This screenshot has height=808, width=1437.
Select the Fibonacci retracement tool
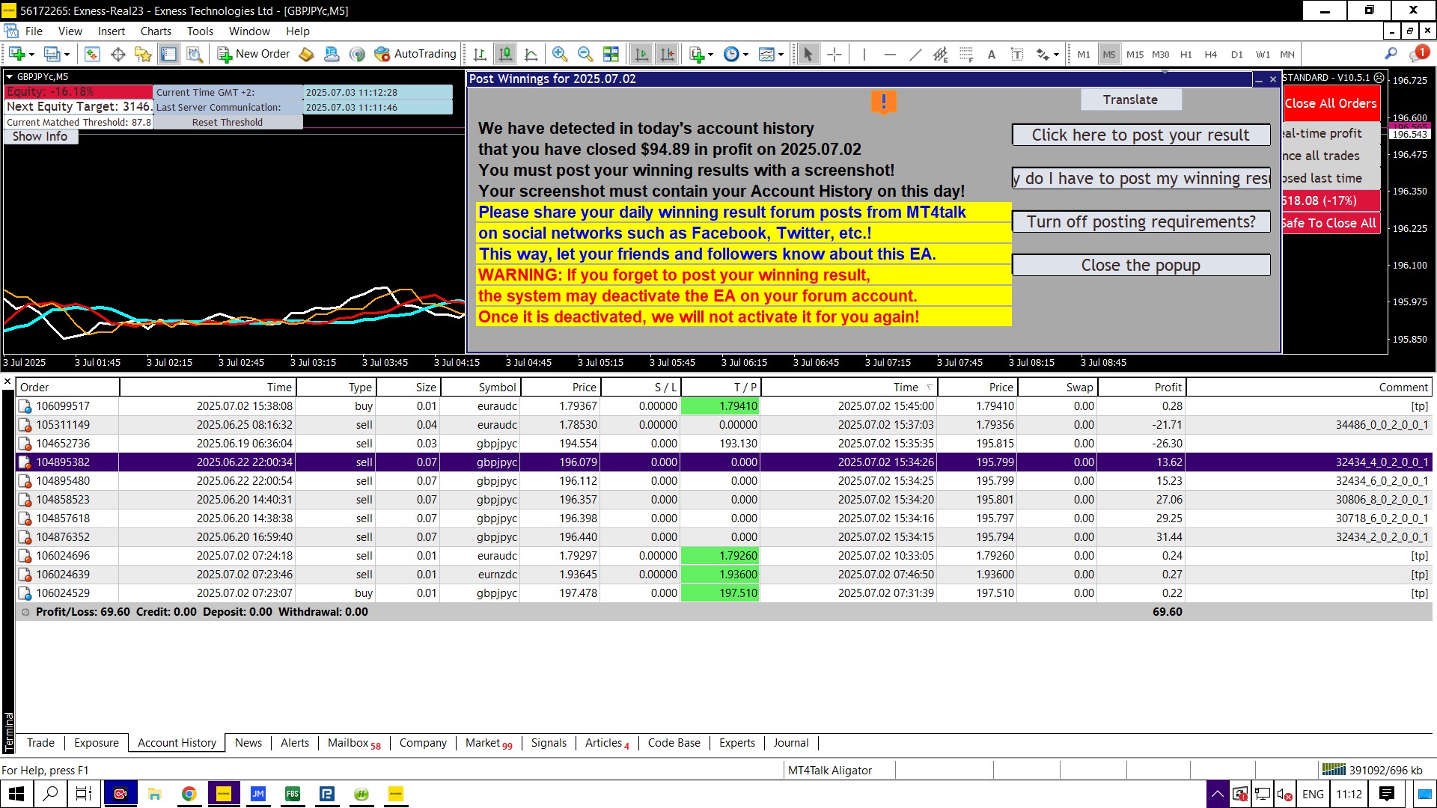tap(966, 54)
